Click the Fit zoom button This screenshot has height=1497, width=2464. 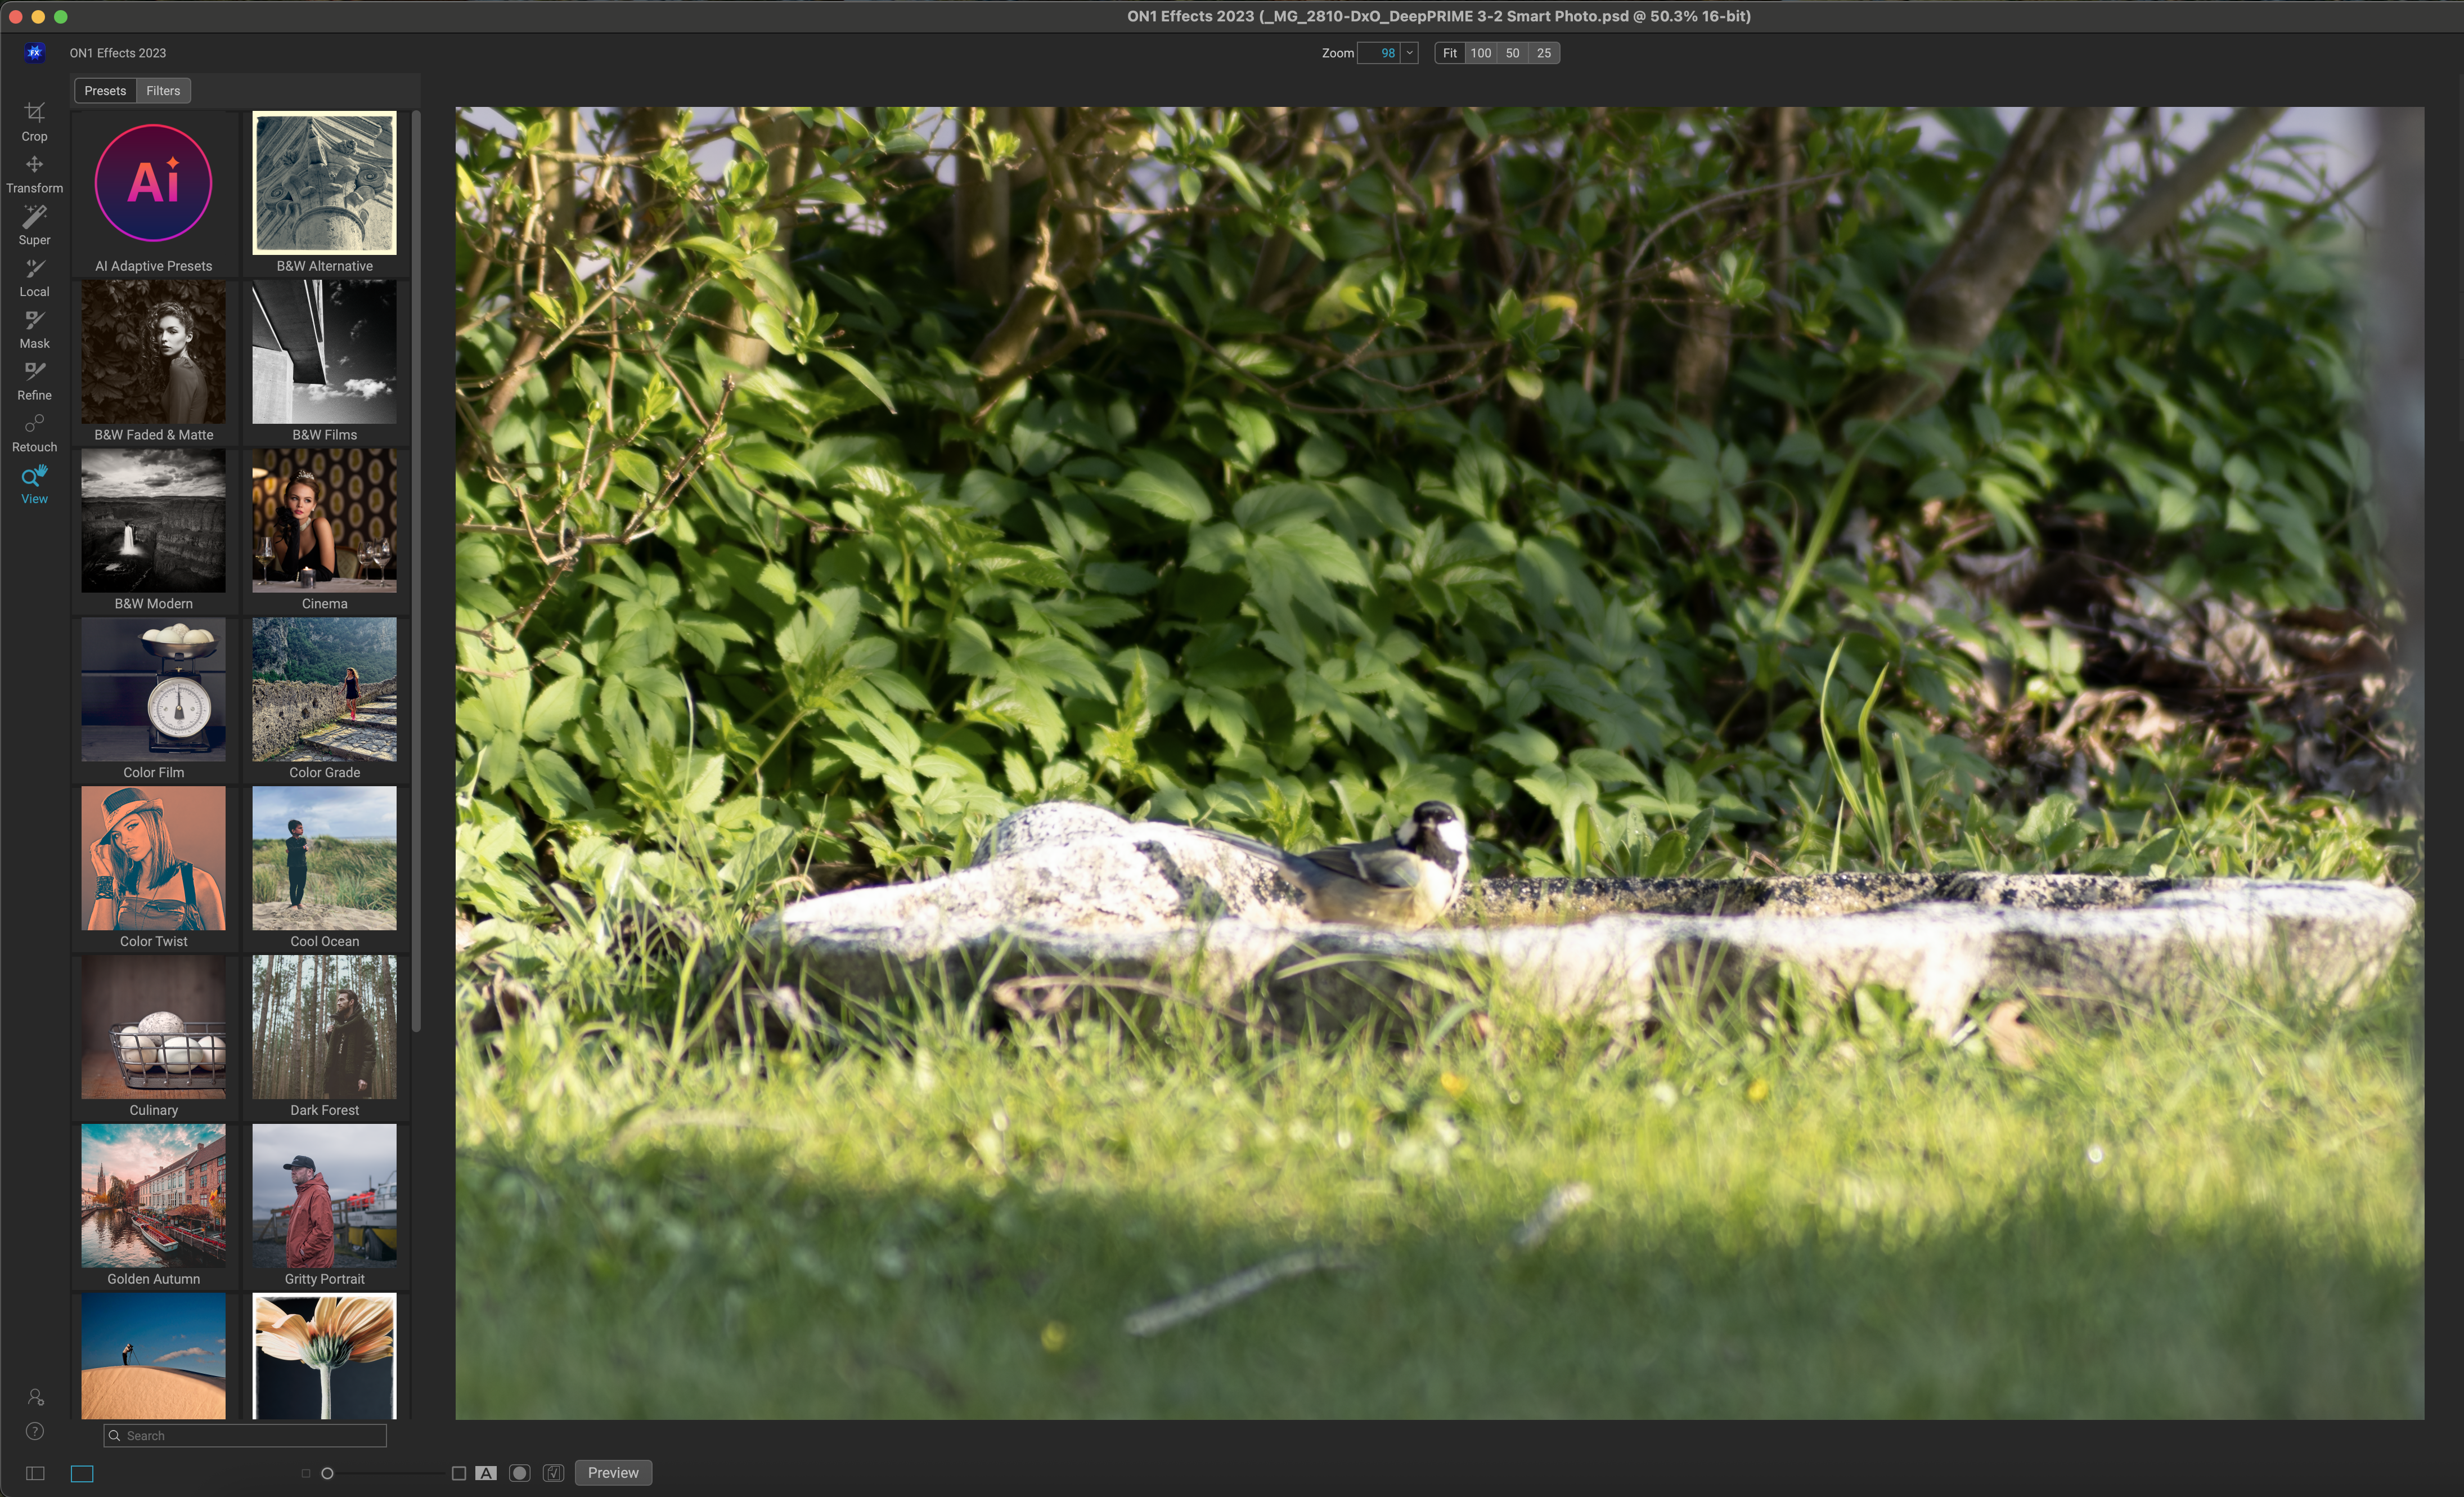pyautogui.click(x=1449, y=53)
